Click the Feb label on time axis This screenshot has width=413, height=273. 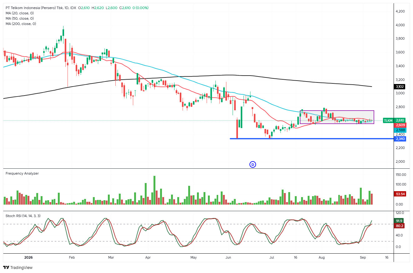pos(72,258)
